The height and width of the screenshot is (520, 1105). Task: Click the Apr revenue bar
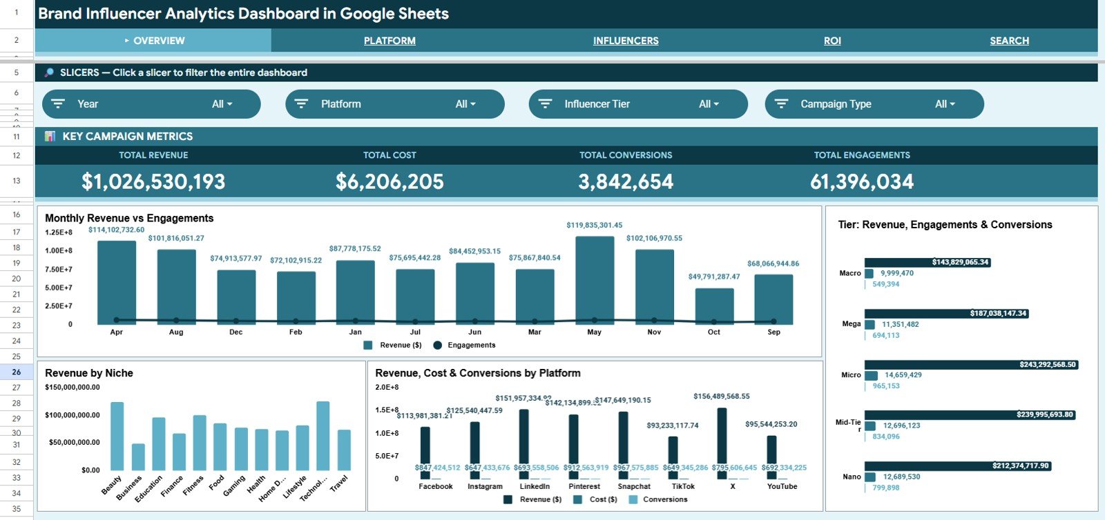pos(116,283)
